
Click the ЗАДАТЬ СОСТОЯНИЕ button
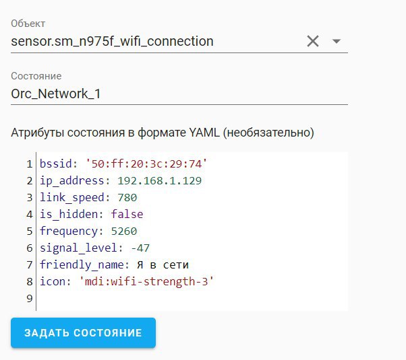pyautogui.click(x=83, y=332)
